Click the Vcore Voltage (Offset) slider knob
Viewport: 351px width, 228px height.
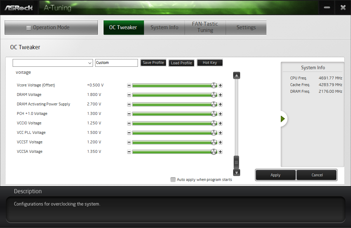tap(214, 85)
